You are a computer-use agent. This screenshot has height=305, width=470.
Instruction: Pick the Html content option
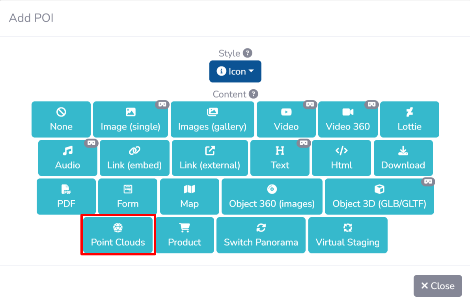[x=341, y=158]
